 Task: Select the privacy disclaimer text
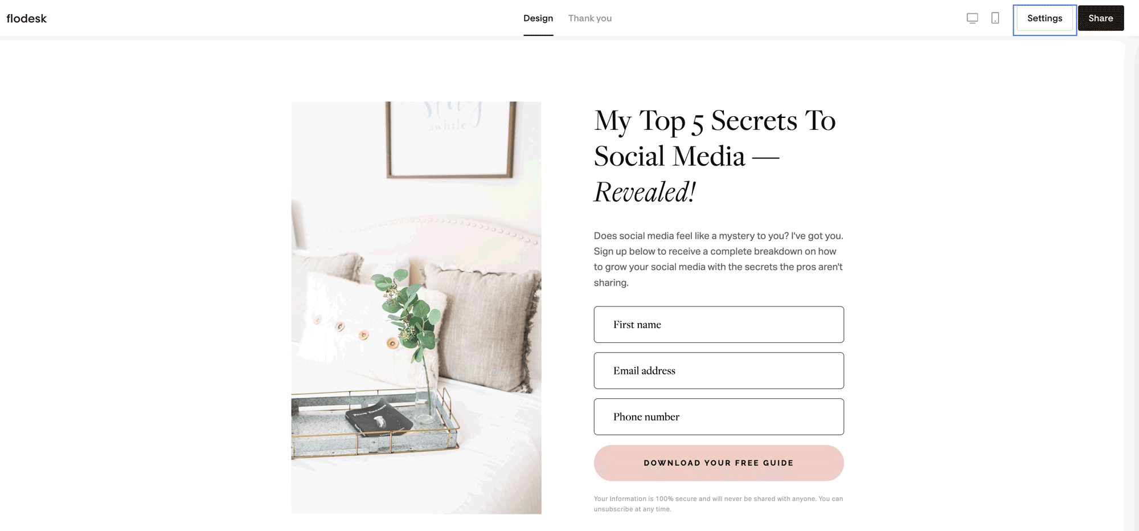(719, 504)
